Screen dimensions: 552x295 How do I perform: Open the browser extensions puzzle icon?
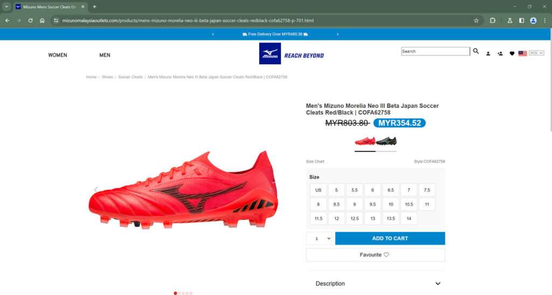493,20
